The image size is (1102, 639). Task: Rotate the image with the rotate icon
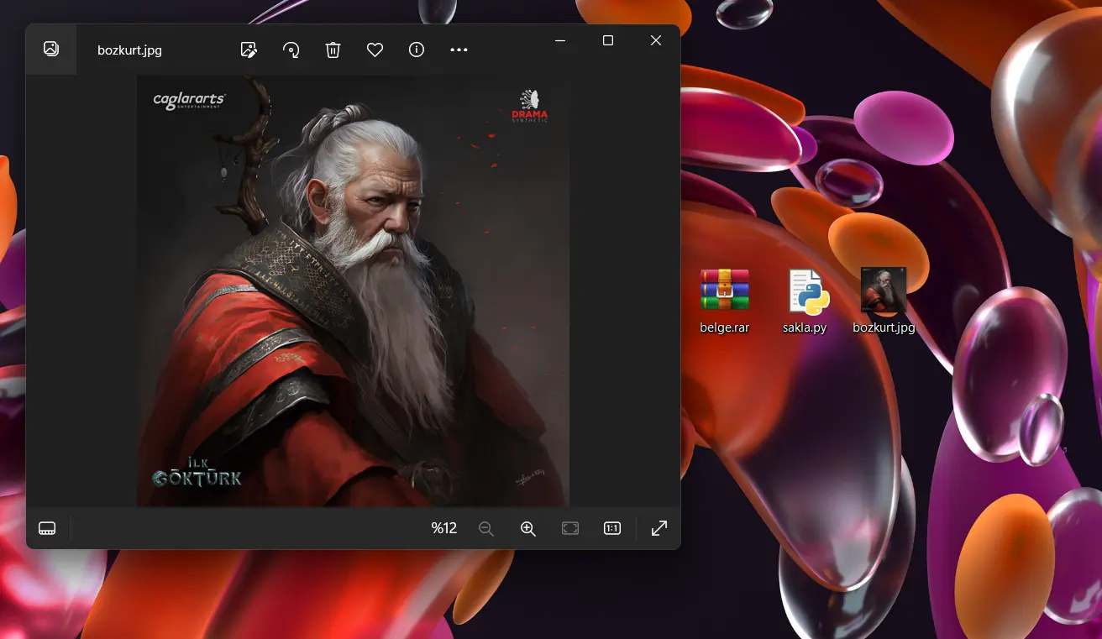tap(291, 50)
